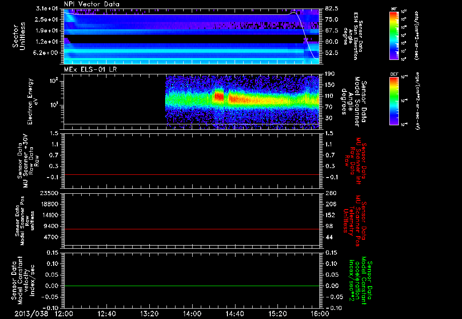Click the 70 scanner angle tick
The height and width of the screenshot is (319, 462).
328,107
